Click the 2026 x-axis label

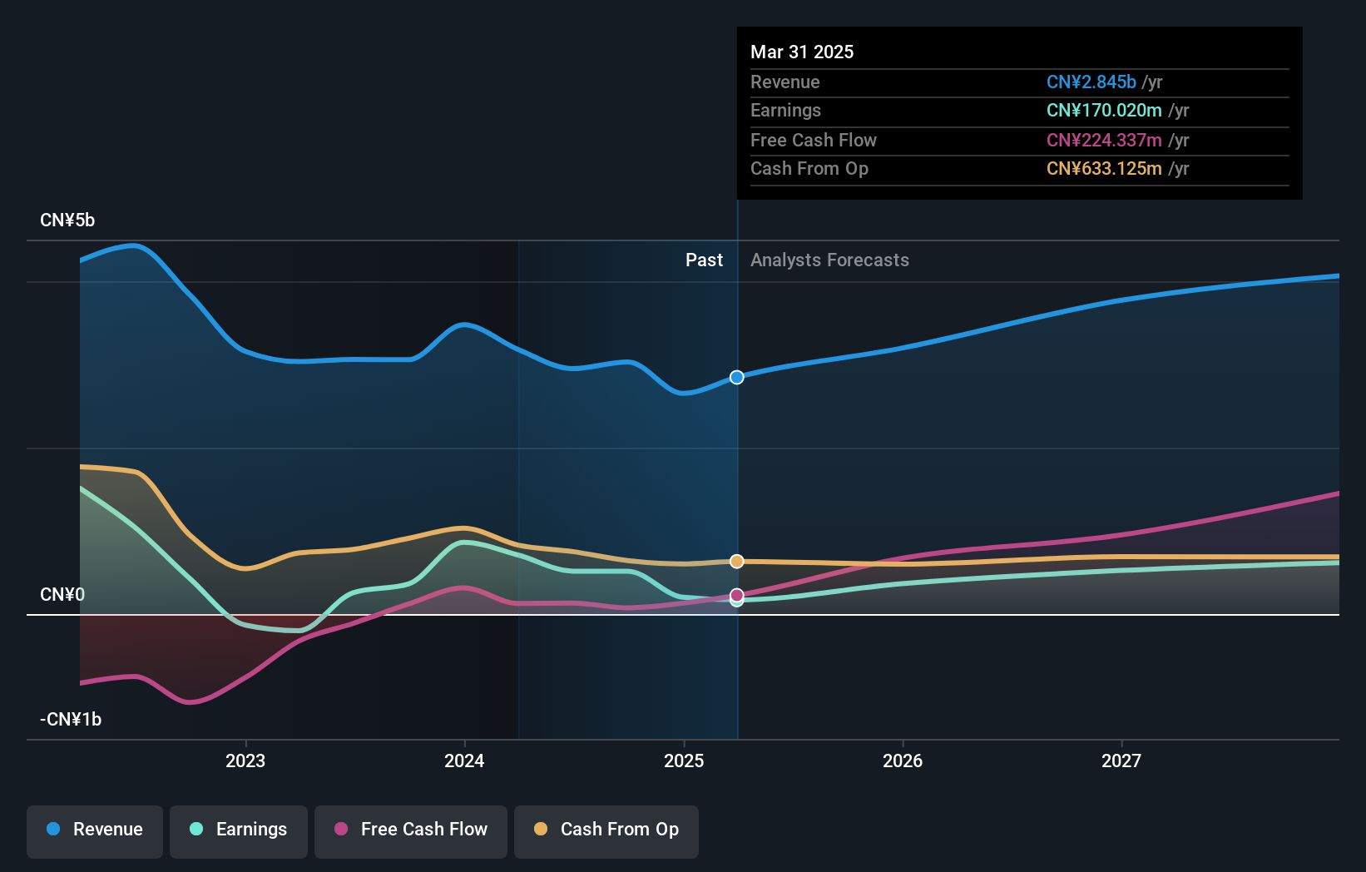point(903,761)
